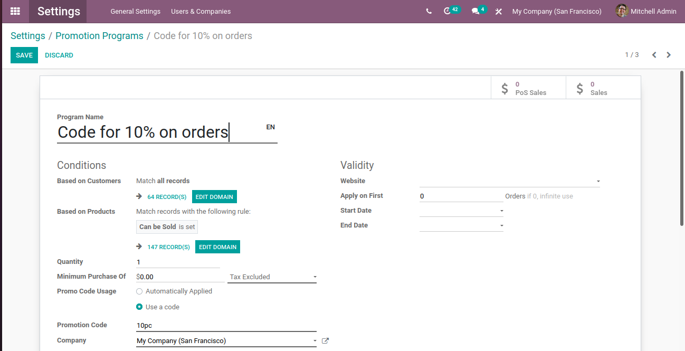The image size is (685, 351).
Task: Open the Website dropdown
Action: 510,181
